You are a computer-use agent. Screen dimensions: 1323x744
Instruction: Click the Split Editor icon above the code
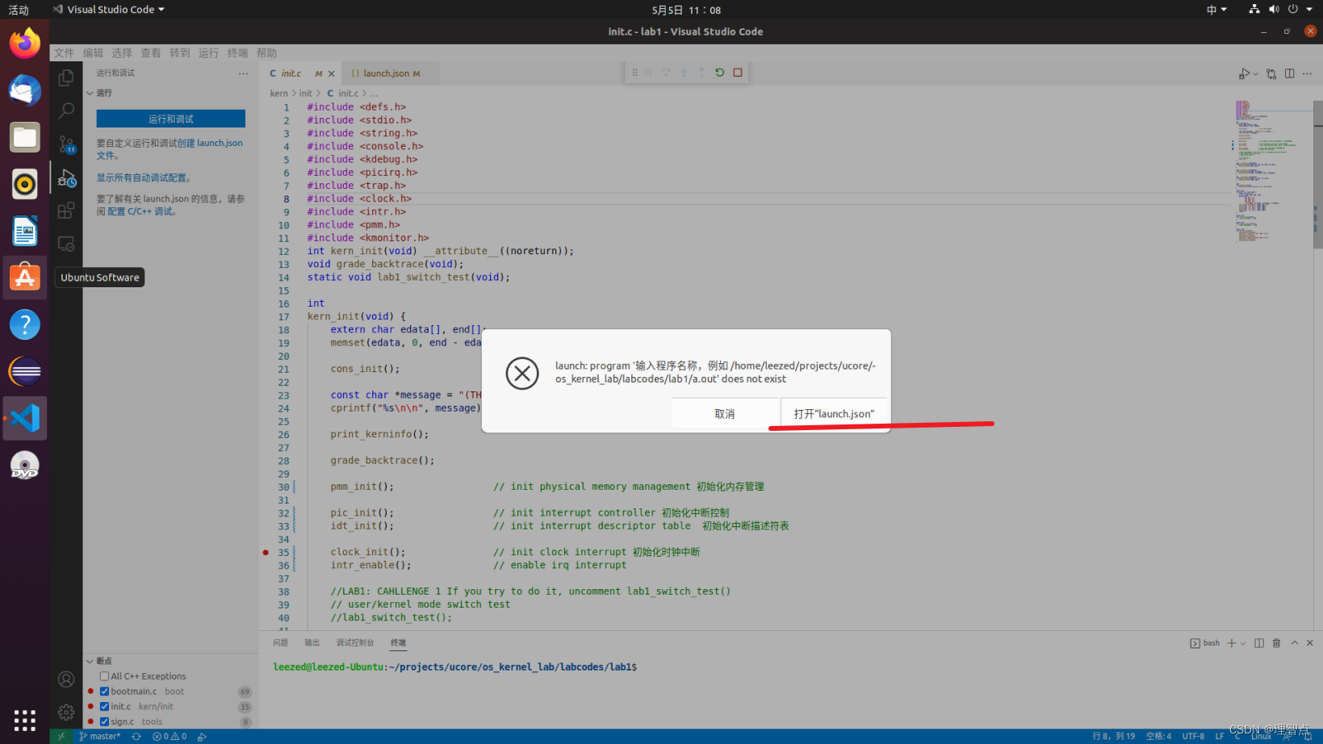1289,73
